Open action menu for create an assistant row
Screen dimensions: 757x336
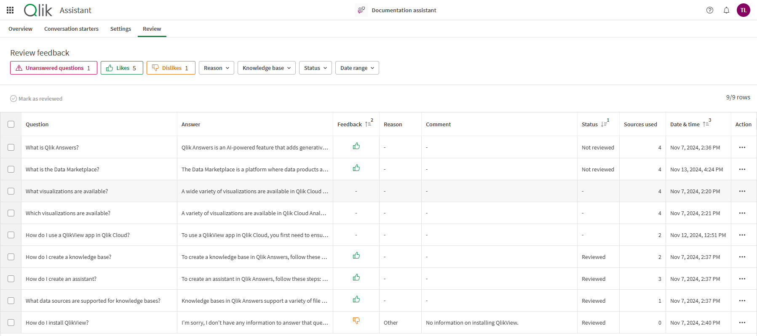[742, 279]
